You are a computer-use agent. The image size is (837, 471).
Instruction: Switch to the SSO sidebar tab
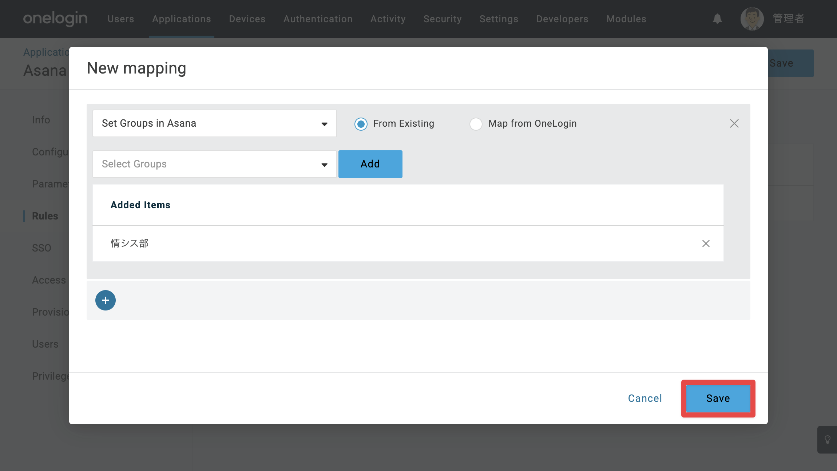tap(41, 248)
